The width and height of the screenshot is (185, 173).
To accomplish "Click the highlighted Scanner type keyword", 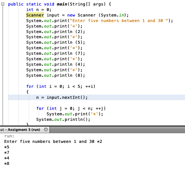I will [35, 15].
